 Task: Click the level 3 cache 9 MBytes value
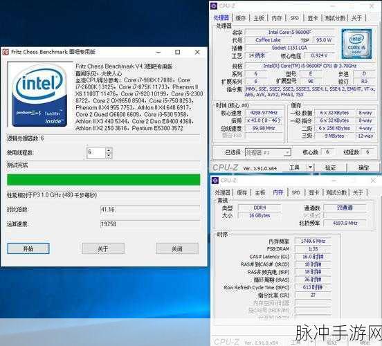pyautogui.click(x=334, y=136)
